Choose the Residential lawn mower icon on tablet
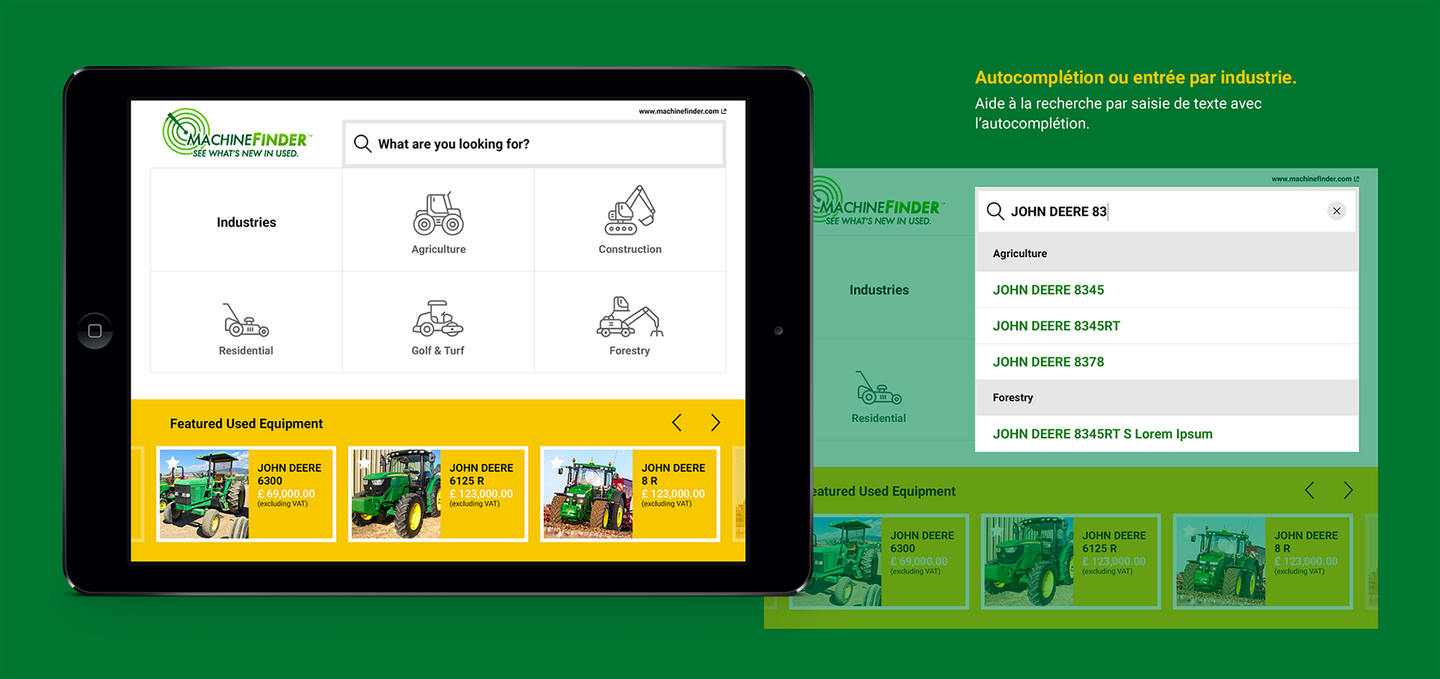 (x=246, y=320)
